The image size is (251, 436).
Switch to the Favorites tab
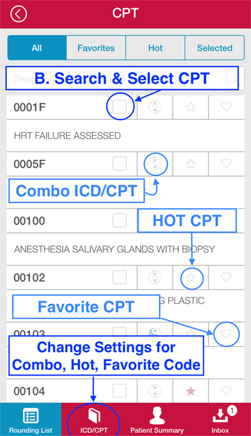click(x=96, y=48)
